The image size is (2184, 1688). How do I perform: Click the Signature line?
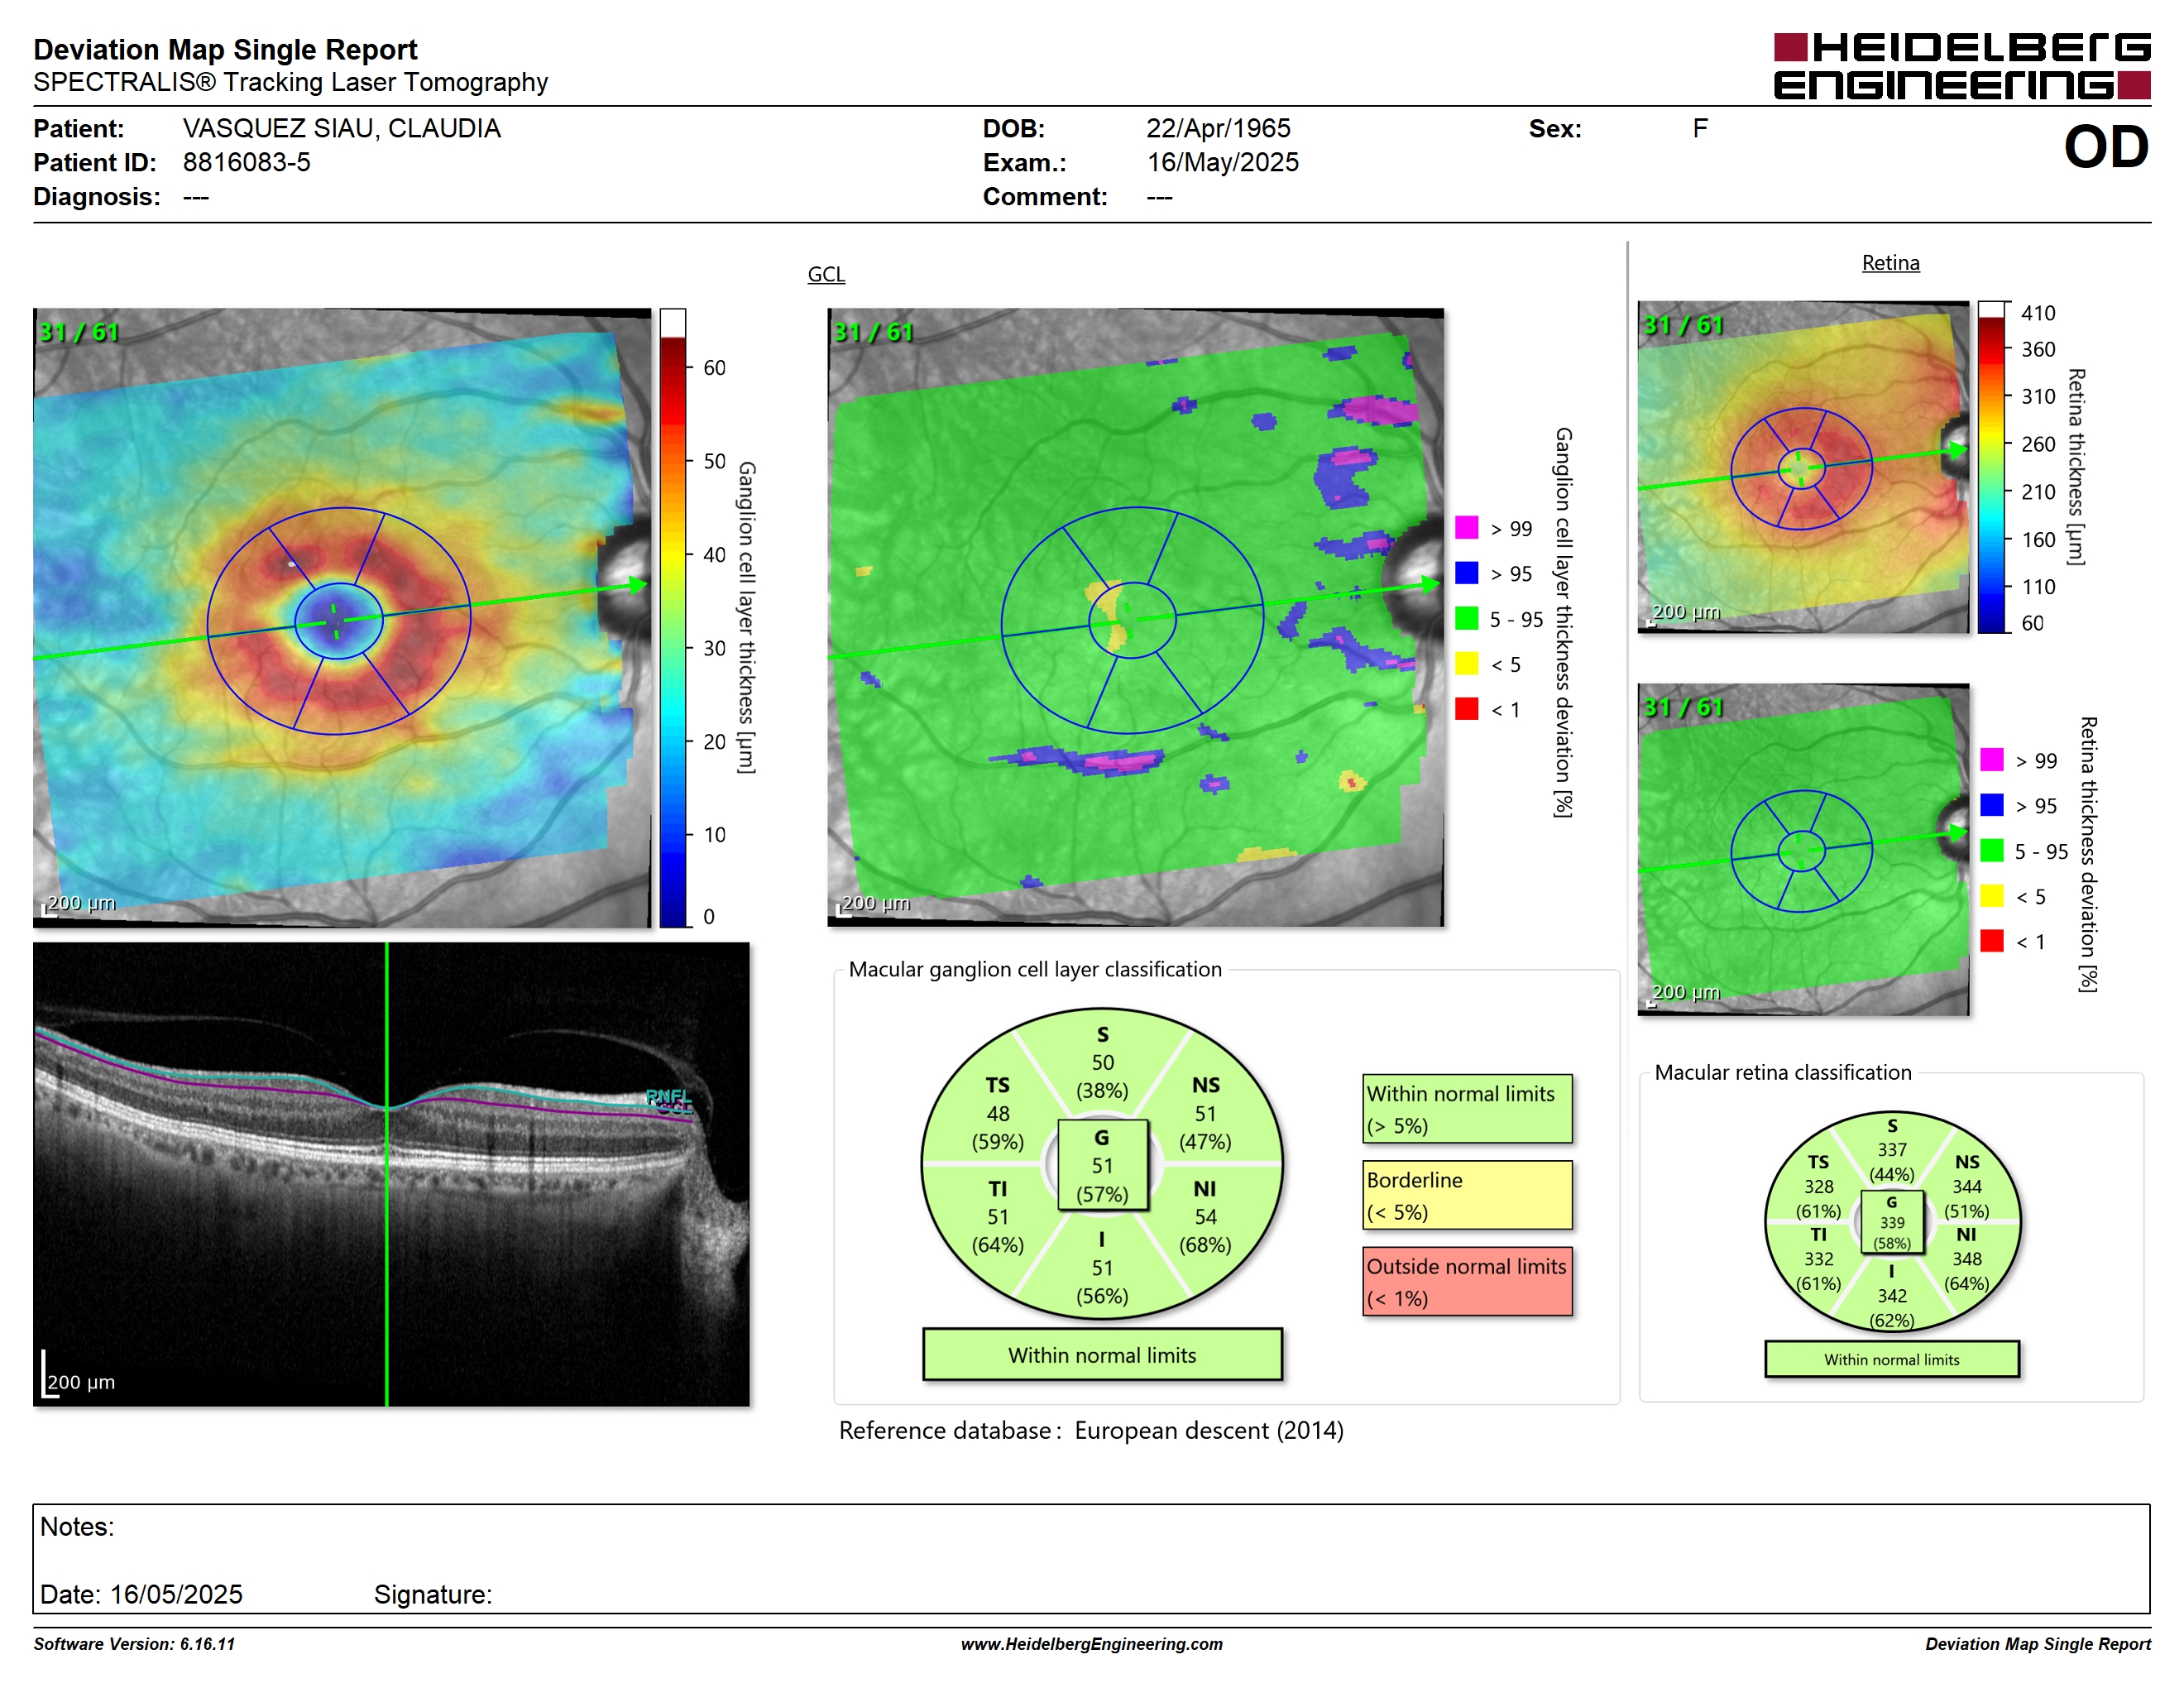[433, 1594]
